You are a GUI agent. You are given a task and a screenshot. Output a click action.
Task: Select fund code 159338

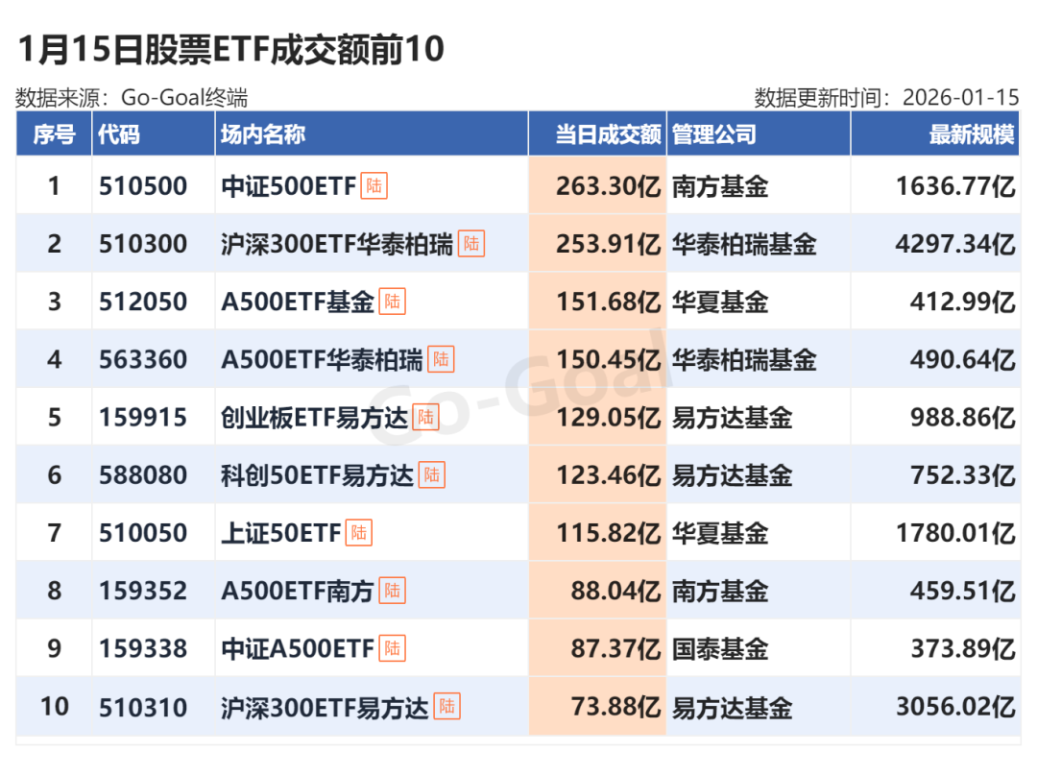(x=143, y=649)
